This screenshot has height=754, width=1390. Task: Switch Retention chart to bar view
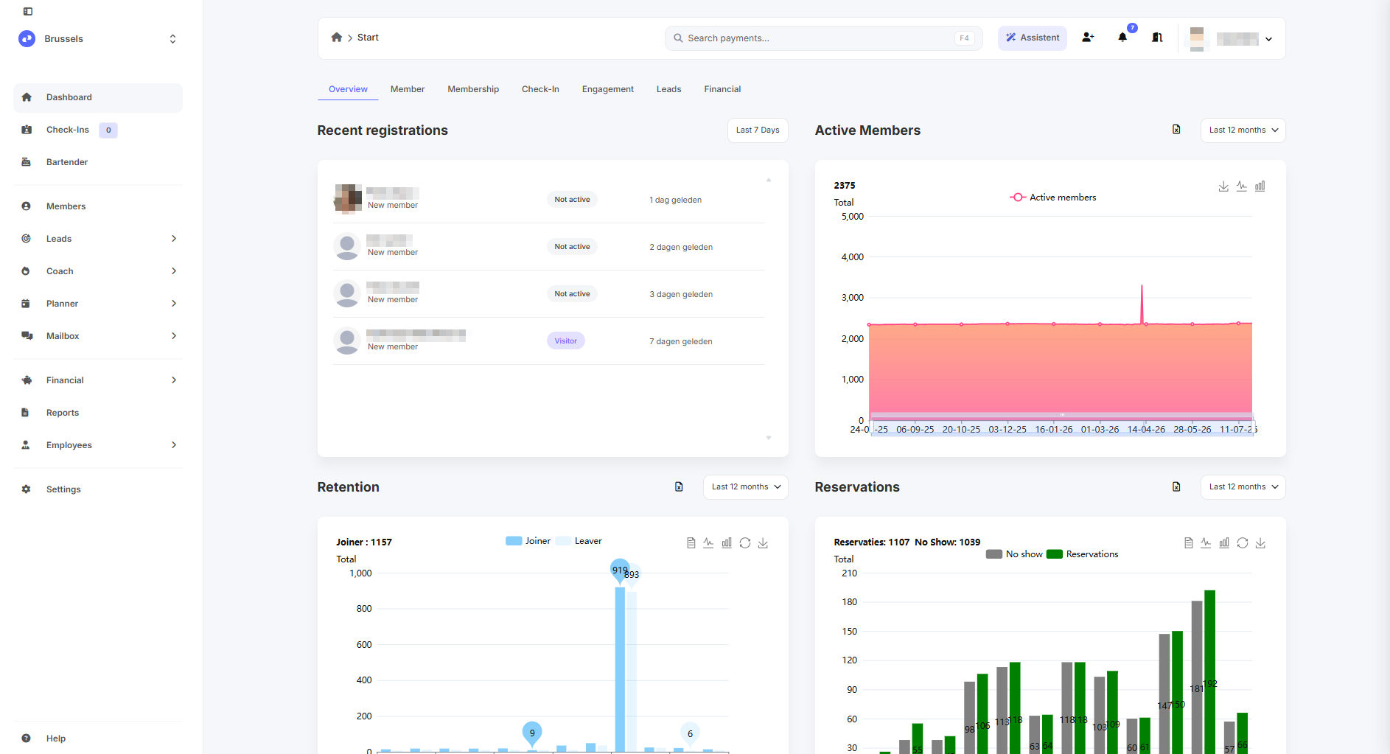pyautogui.click(x=727, y=543)
